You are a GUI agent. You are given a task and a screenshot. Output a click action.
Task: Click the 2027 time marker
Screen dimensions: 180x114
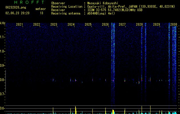pos(122,24)
